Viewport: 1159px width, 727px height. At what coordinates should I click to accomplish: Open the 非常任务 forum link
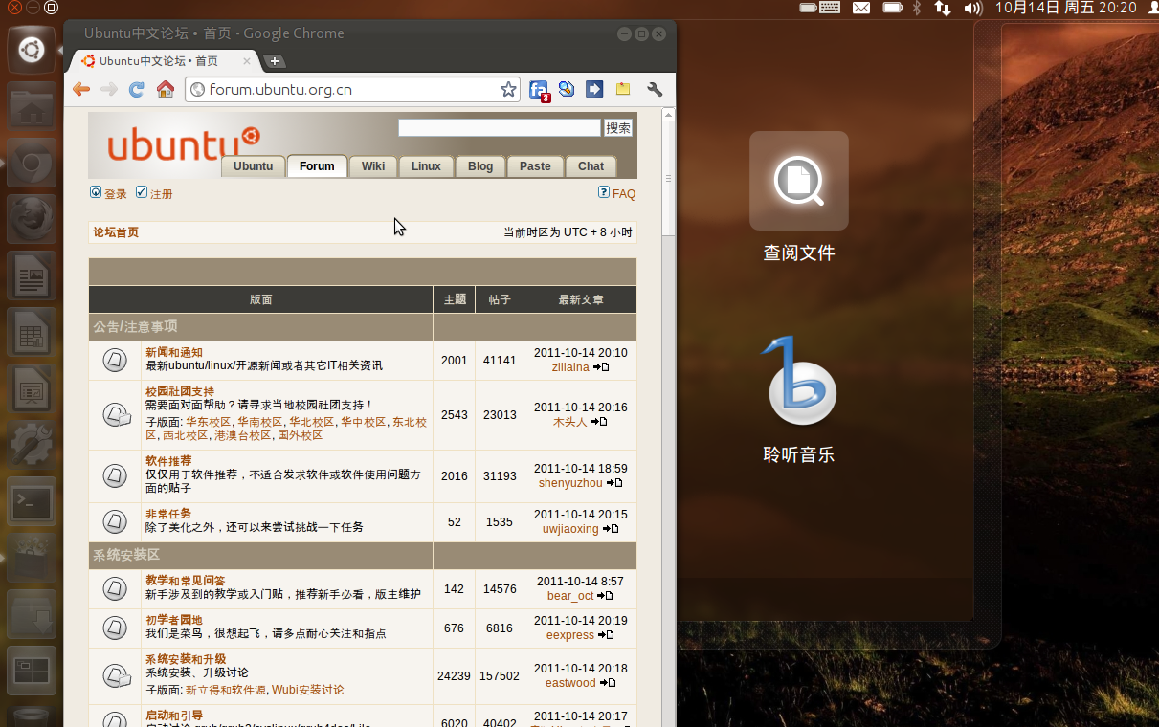click(x=168, y=514)
